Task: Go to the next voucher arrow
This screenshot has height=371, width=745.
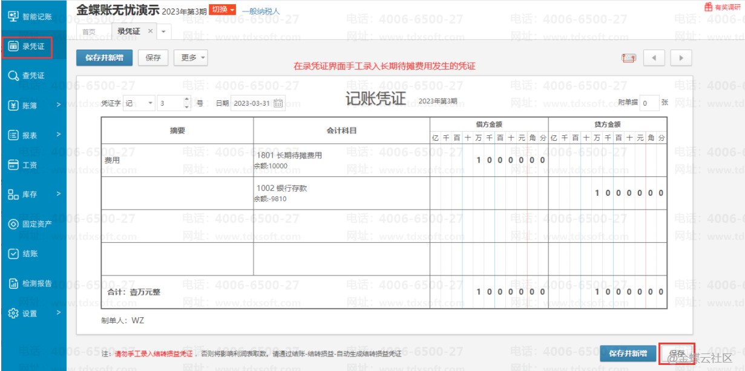Action: coord(681,58)
